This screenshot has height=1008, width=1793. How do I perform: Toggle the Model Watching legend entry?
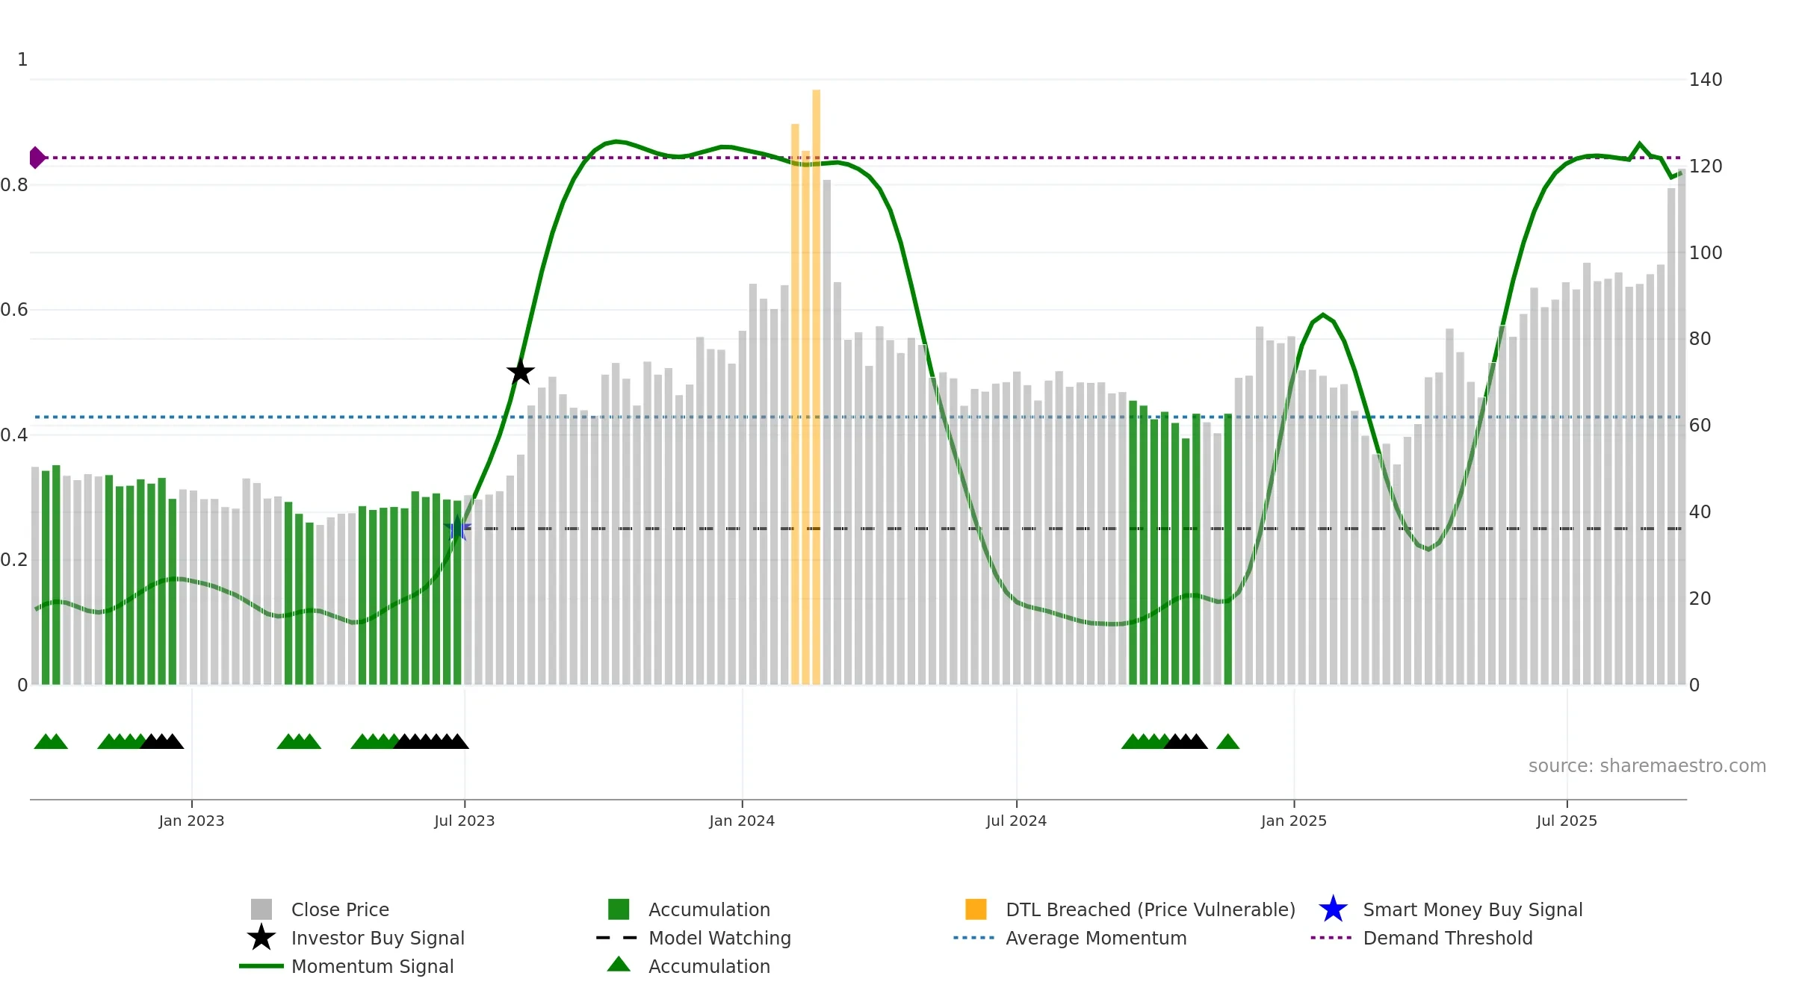pyautogui.click(x=693, y=938)
